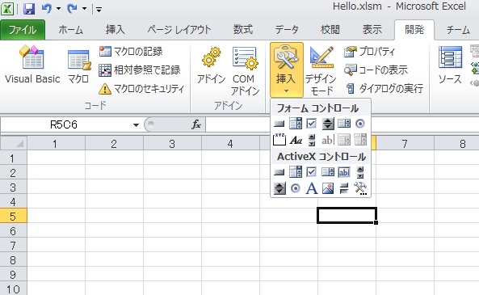
Task: Expand the Name Box dropdown arrow
Action: tap(136, 124)
